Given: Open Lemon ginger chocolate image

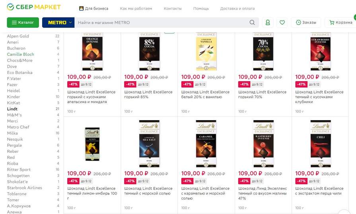Looking at the screenshot, I should (x=92, y=144).
